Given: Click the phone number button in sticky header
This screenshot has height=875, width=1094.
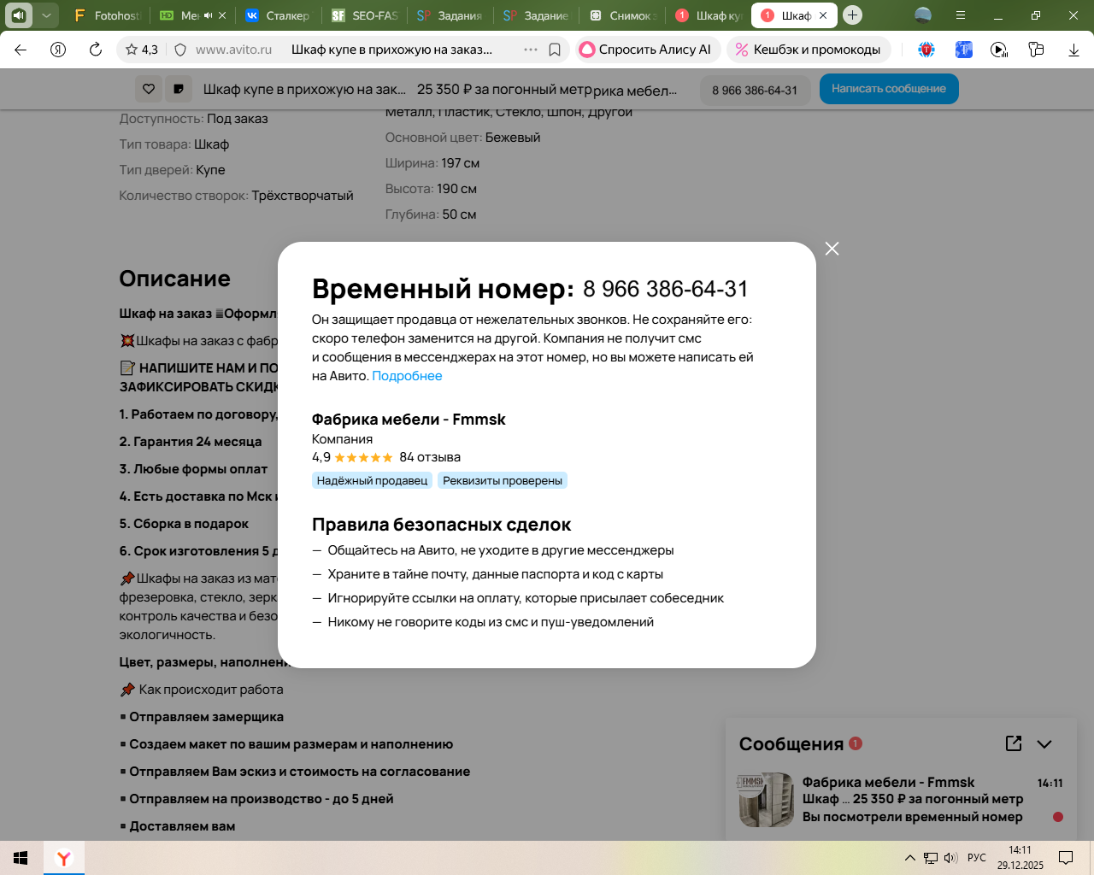Looking at the screenshot, I should [x=755, y=90].
